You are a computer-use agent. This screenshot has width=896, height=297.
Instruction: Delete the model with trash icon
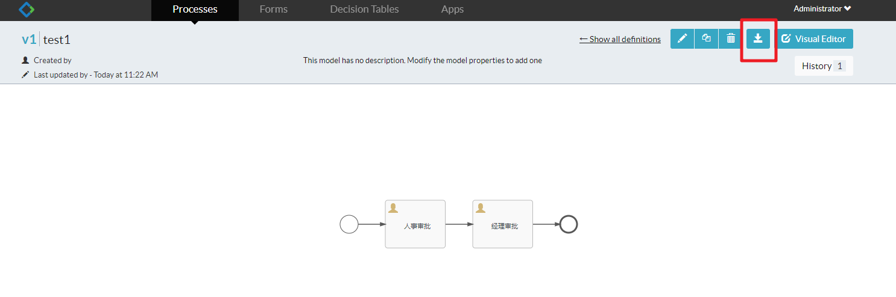pos(730,38)
